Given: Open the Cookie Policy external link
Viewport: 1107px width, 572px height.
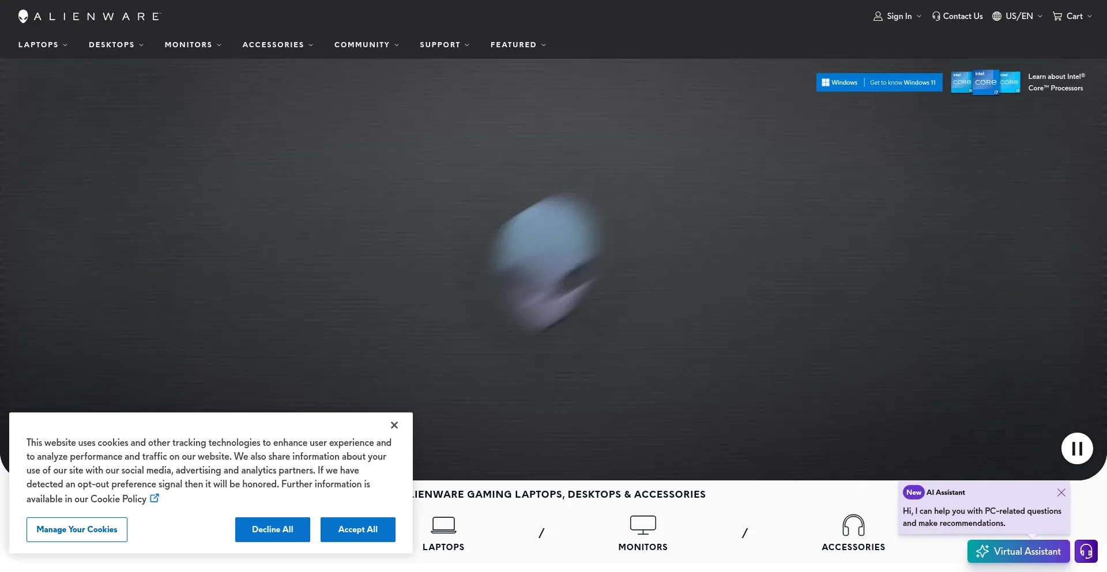Looking at the screenshot, I should click(155, 498).
